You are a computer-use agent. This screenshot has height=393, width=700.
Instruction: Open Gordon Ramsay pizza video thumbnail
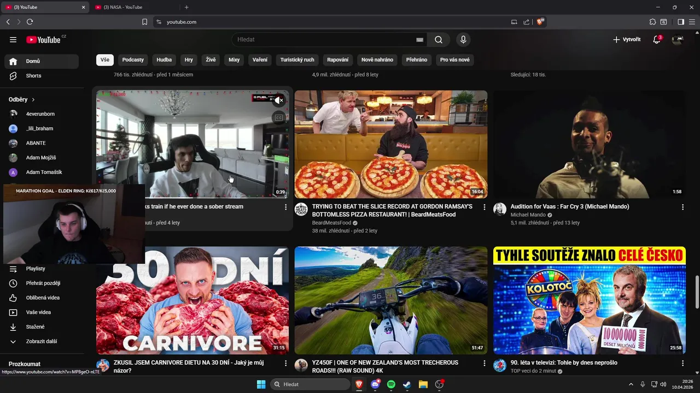(x=391, y=144)
